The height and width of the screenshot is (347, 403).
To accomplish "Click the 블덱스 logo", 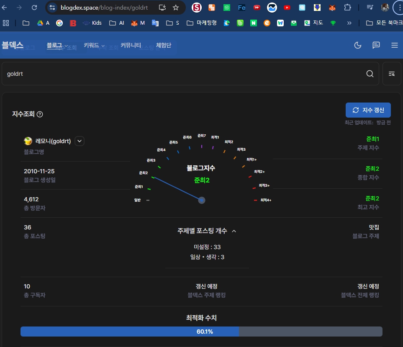I will pos(13,45).
